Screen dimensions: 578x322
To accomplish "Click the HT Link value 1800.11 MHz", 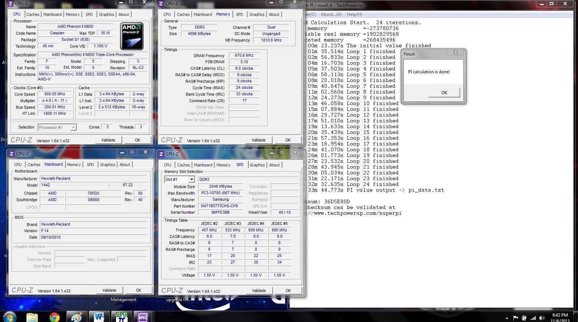I will click(55, 113).
